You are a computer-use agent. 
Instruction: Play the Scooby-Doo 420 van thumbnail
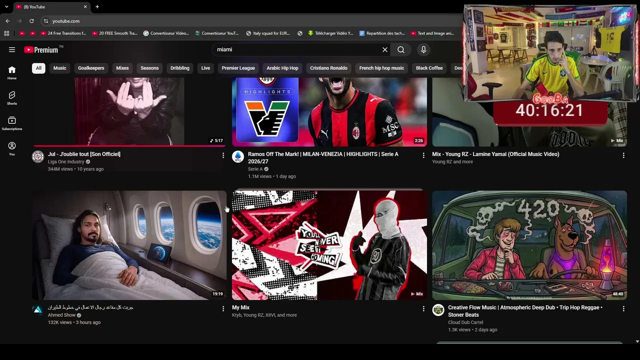tap(529, 245)
